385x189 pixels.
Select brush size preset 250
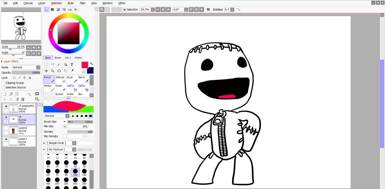(x=66, y=181)
